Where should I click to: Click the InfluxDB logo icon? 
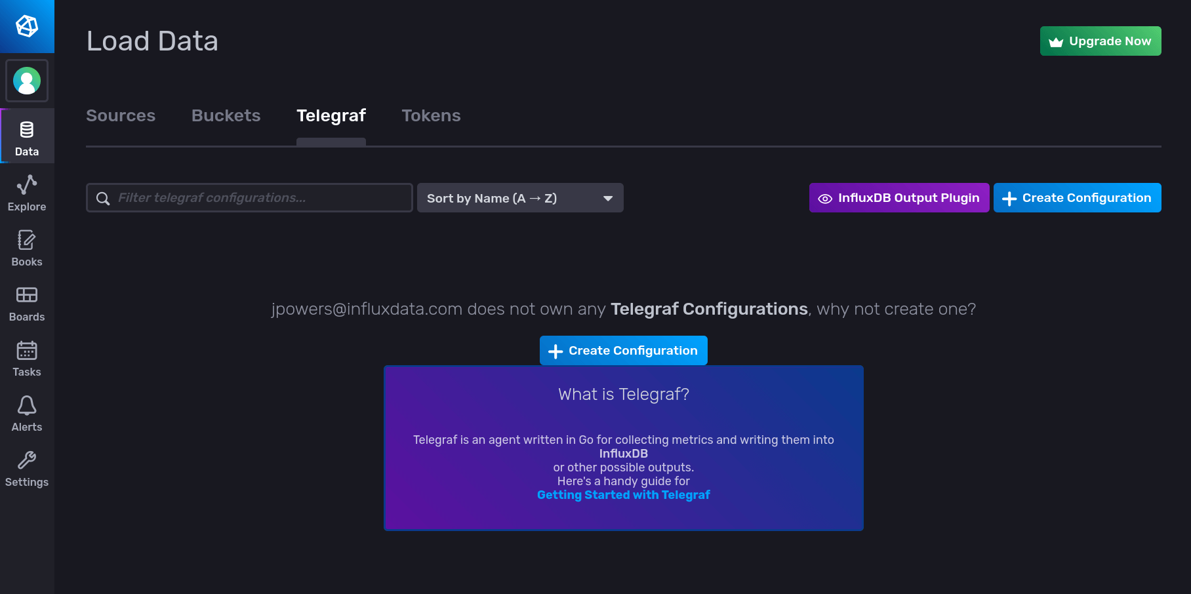pyautogui.click(x=26, y=26)
